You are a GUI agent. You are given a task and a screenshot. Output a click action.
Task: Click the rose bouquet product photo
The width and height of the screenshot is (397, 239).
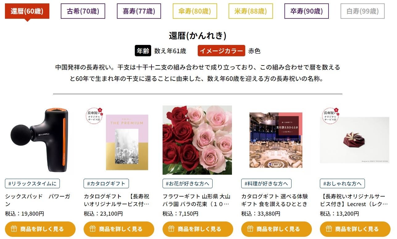tap(197, 140)
